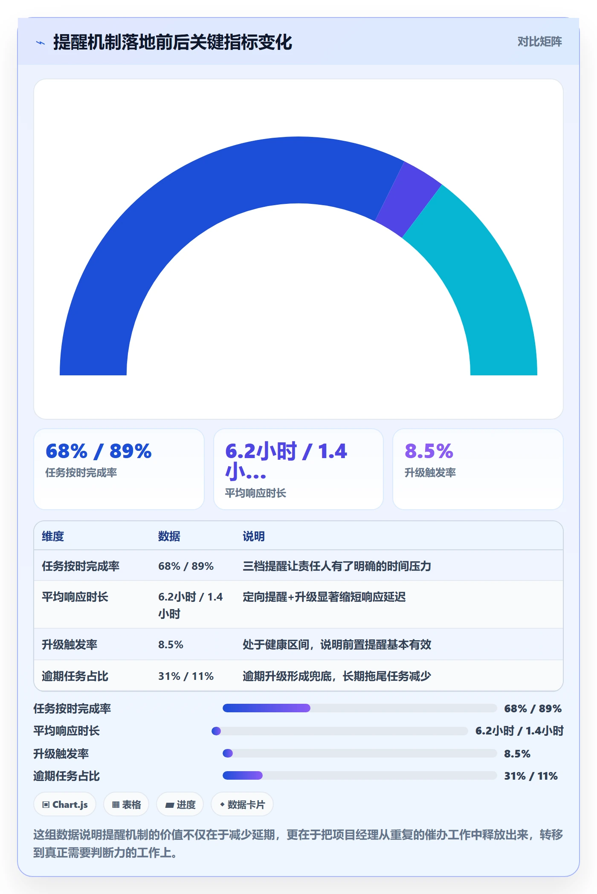The height and width of the screenshot is (894, 597).
Task: Click the 升级触发率 progress bar
Action: click(x=360, y=753)
